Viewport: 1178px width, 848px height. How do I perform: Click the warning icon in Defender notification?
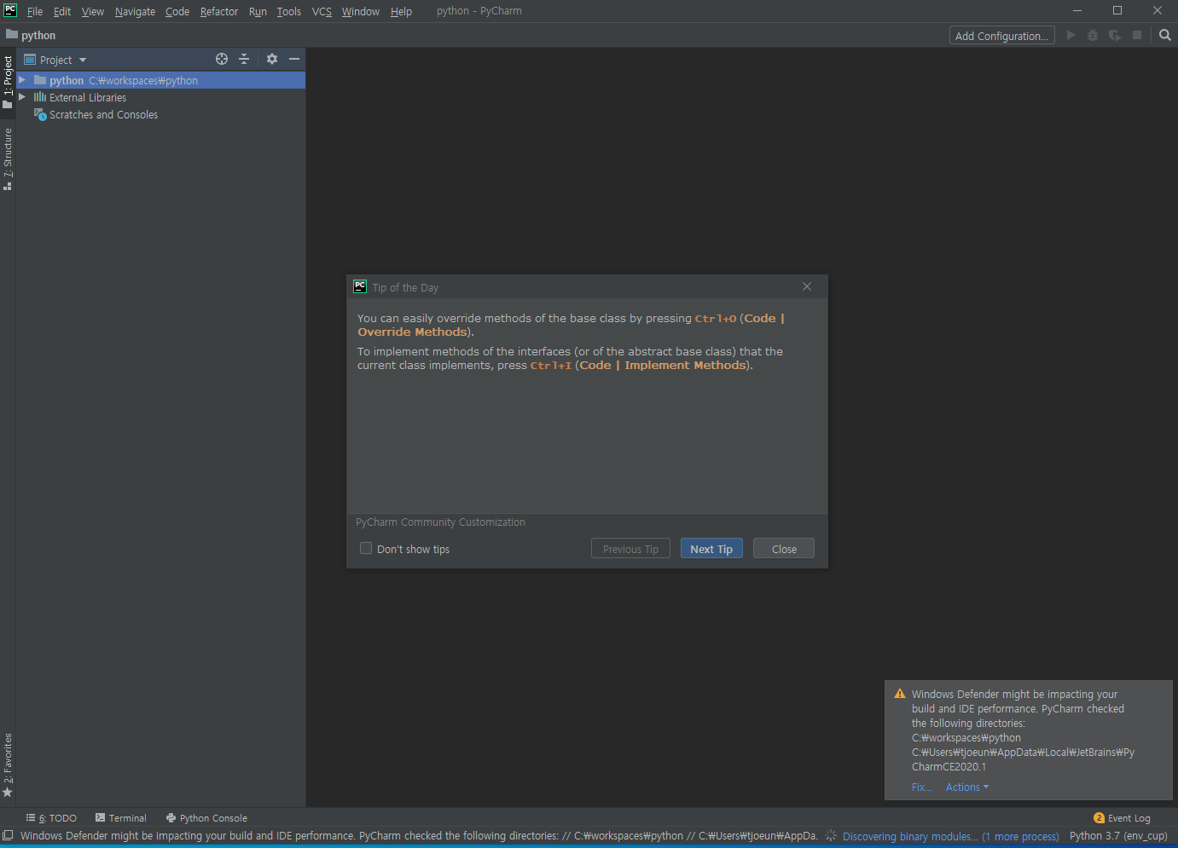point(900,694)
